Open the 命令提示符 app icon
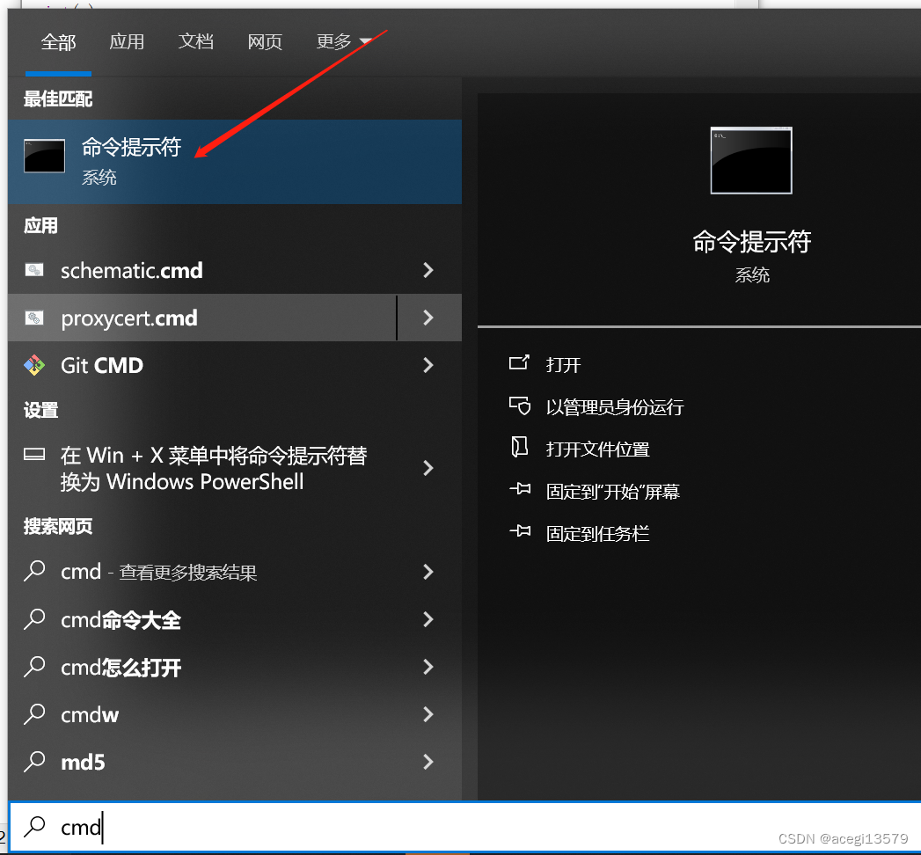This screenshot has width=921, height=855. (44, 156)
